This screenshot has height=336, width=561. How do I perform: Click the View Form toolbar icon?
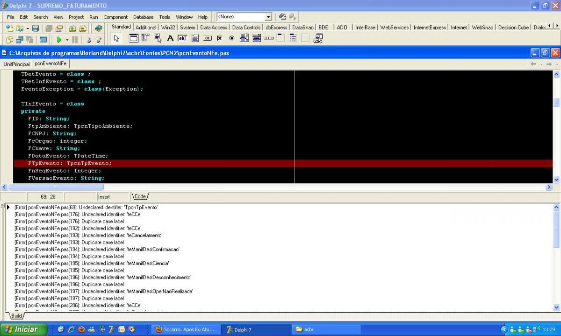tap(20, 40)
